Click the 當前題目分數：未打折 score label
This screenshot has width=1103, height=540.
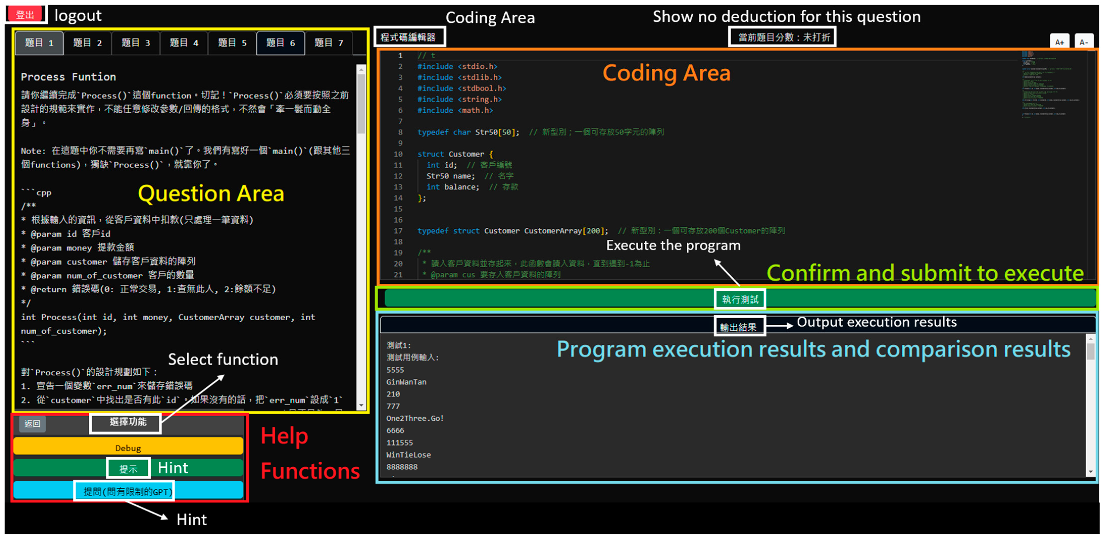tap(784, 37)
